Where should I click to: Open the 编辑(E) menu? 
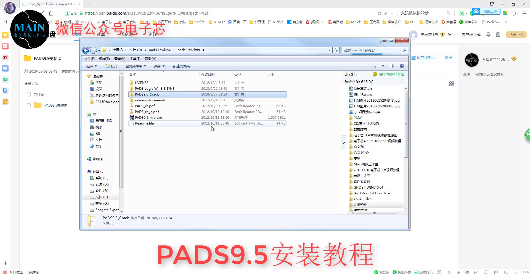(x=104, y=59)
